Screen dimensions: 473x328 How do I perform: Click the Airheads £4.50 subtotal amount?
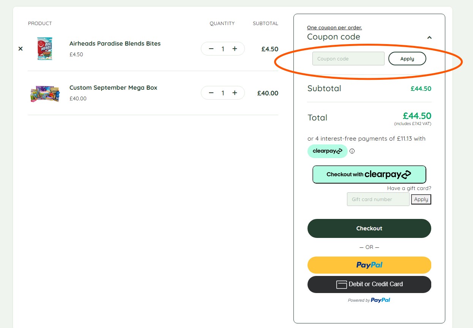pyautogui.click(x=270, y=49)
